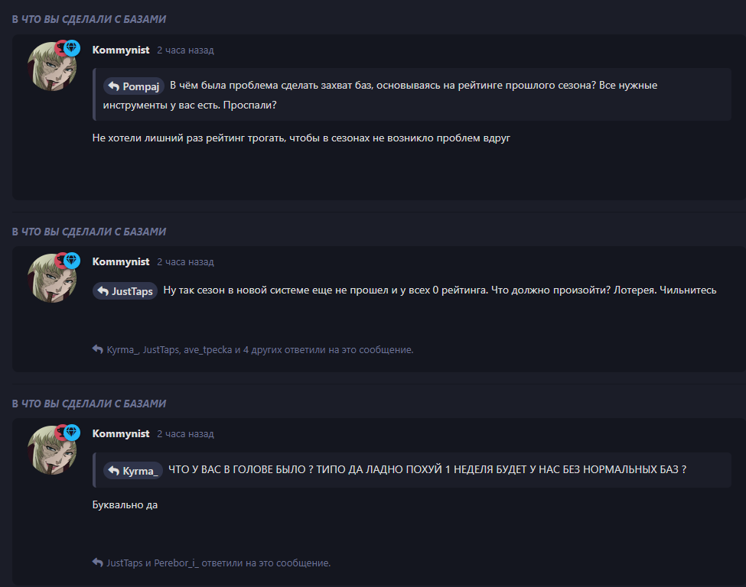The width and height of the screenshot is (746, 587).
Task: Open the JustTaps reply chip in second message
Action: point(125,291)
